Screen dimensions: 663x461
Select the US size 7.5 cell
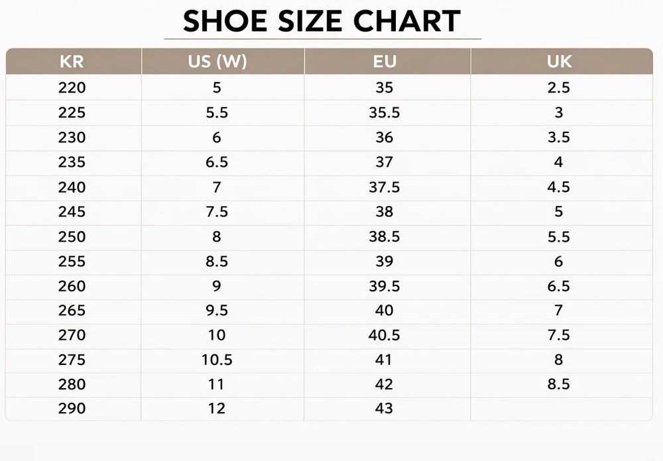point(217,211)
